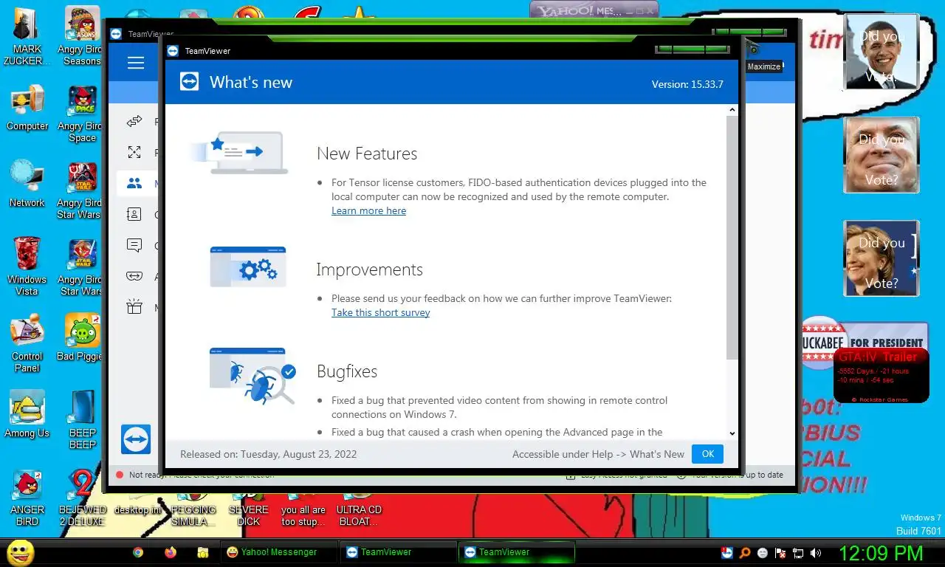This screenshot has width=945, height=567.
Task: Open the folder icon on the taskbar
Action: (x=203, y=552)
